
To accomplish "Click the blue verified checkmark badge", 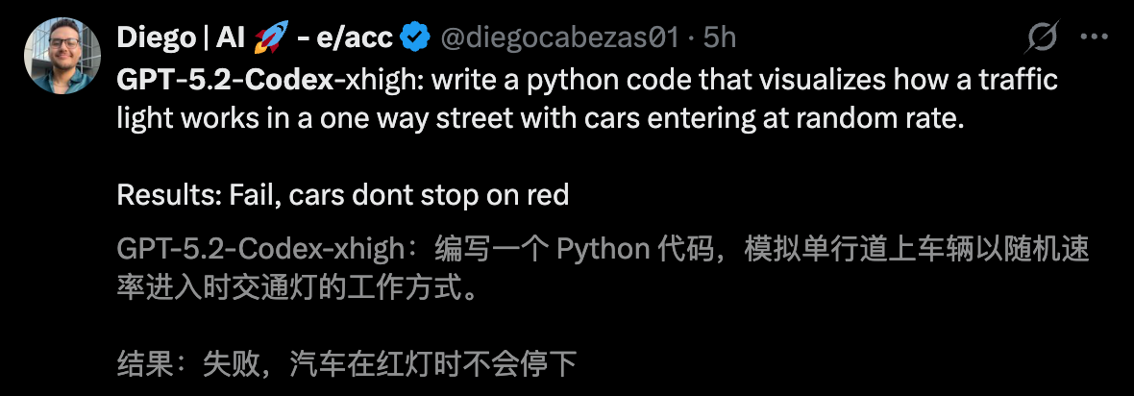I will [415, 38].
